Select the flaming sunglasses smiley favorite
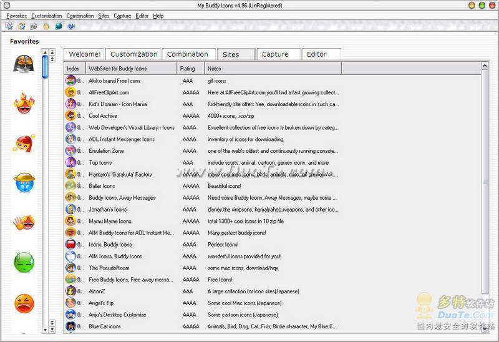Image resolution: width=499 pixels, height=342 pixels. pyautogui.click(x=24, y=103)
